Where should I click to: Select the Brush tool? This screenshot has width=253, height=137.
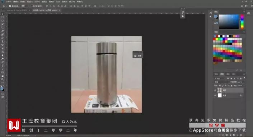click(x=3, y=38)
